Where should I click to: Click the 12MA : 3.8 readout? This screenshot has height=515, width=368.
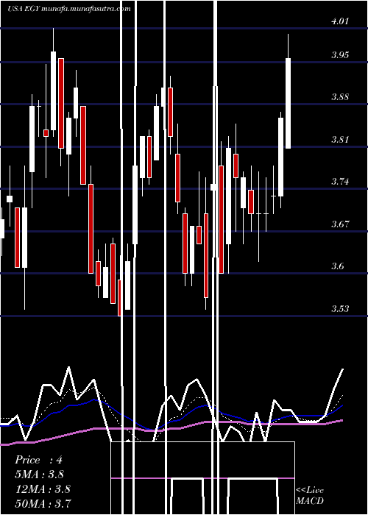pyautogui.click(x=43, y=489)
